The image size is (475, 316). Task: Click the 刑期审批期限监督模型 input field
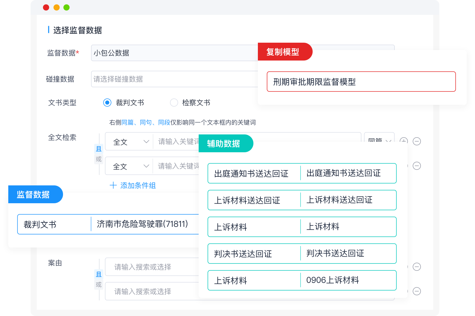coord(361,82)
